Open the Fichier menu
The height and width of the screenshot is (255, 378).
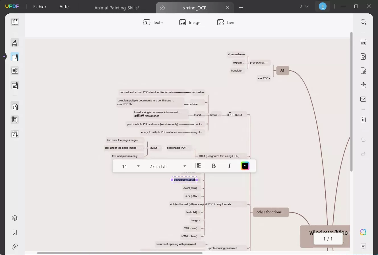click(x=40, y=7)
